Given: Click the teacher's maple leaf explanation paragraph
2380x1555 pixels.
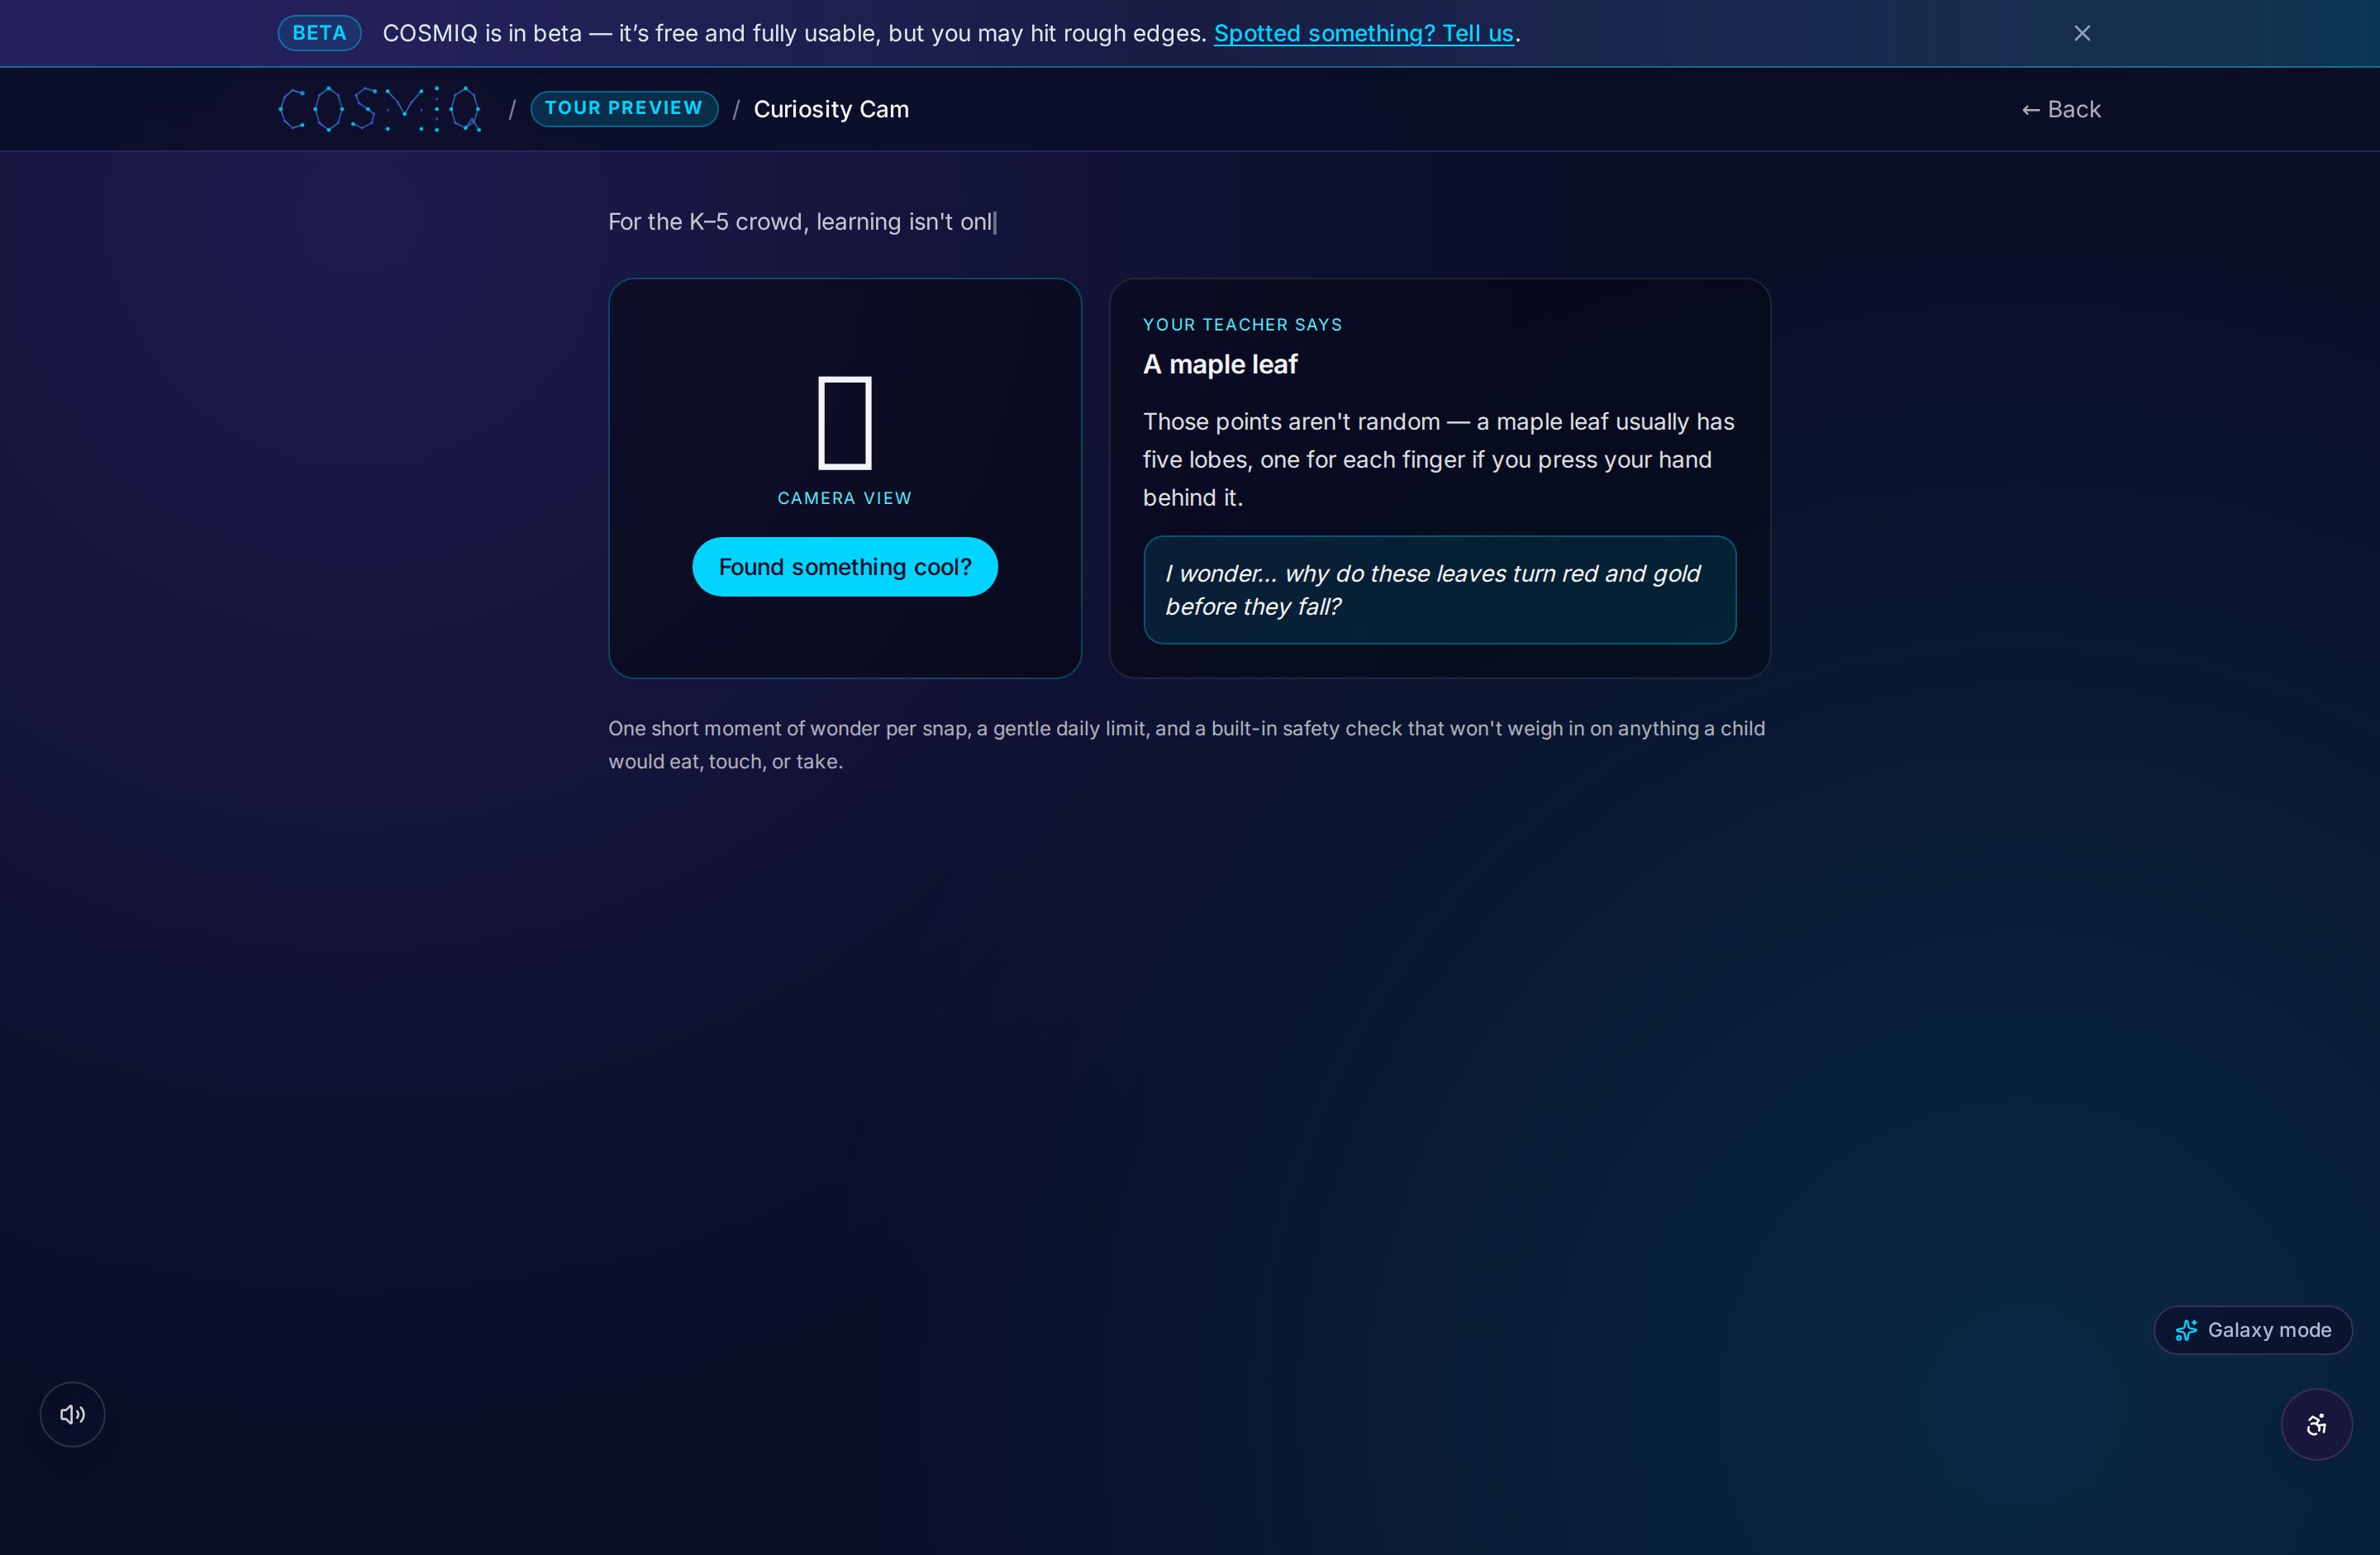Looking at the screenshot, I should [1439, 460].
